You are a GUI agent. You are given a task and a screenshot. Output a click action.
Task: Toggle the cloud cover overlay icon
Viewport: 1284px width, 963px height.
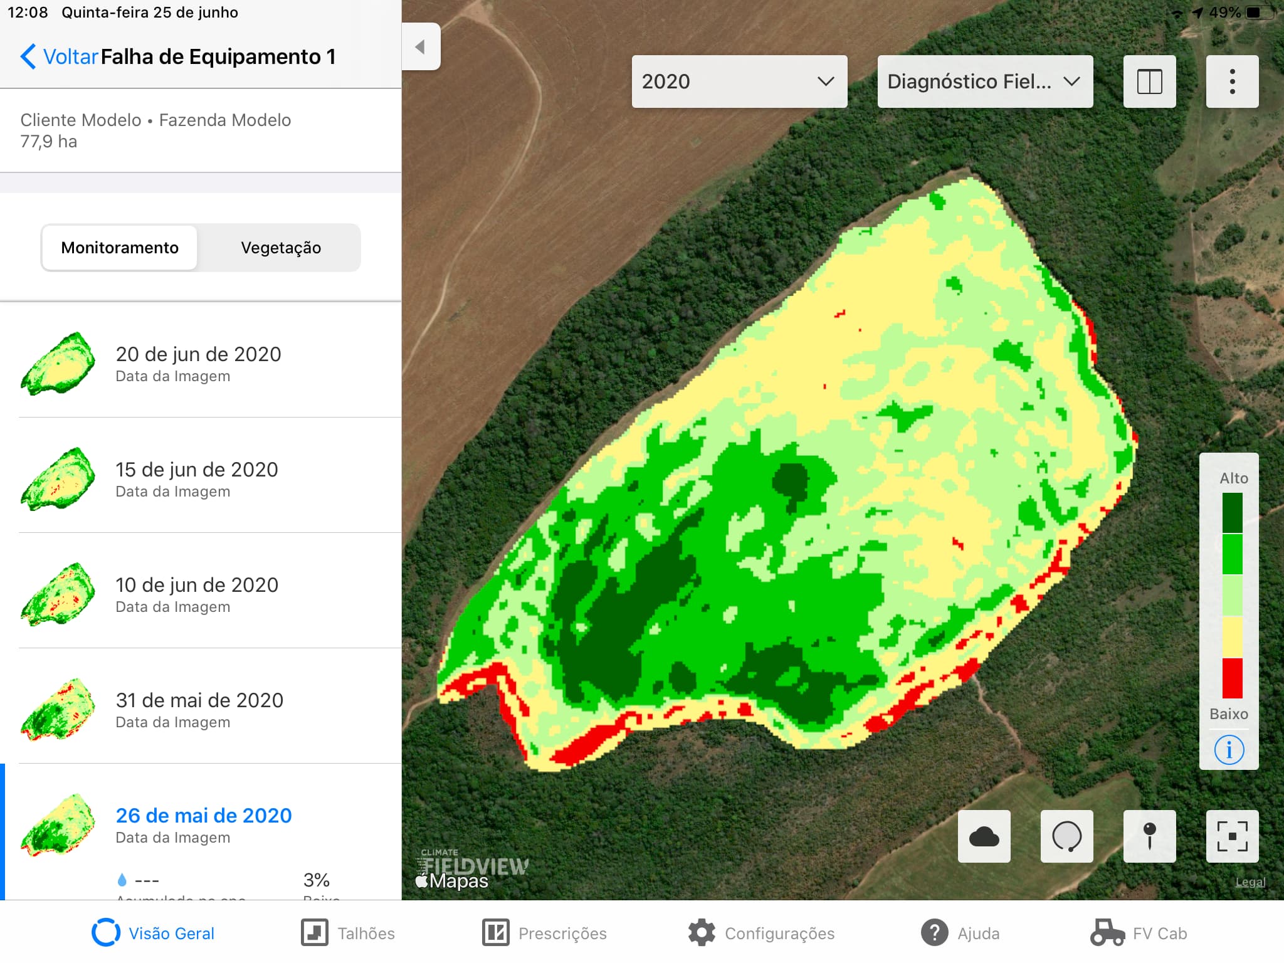click(x=984, y=836)
